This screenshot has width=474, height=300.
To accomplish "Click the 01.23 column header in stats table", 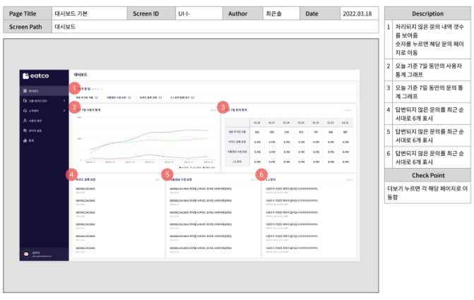I will click(331, 123).
